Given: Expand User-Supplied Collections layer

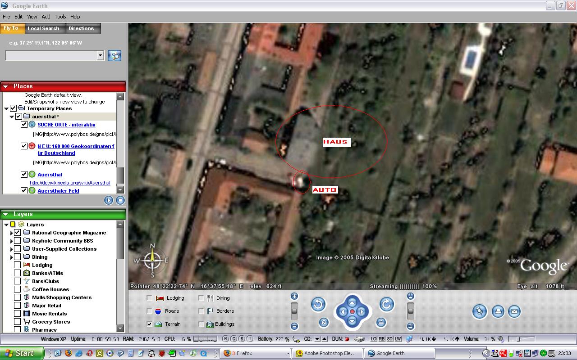Looking at the screenshot, I should 11,249.
